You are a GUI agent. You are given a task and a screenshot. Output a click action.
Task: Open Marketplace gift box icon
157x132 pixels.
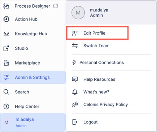pyautogui.click(x=6, y=63)
